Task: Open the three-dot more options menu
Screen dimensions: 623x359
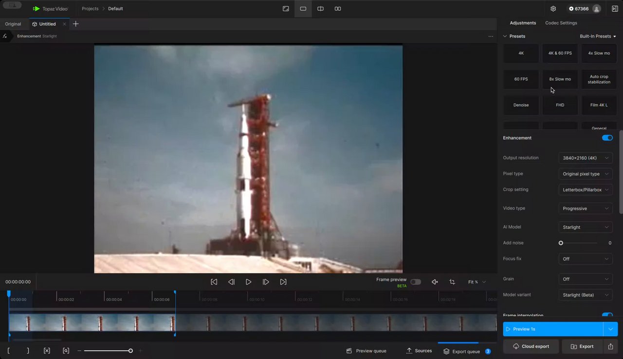Action: pyautogui.click(x=491, y=36)
